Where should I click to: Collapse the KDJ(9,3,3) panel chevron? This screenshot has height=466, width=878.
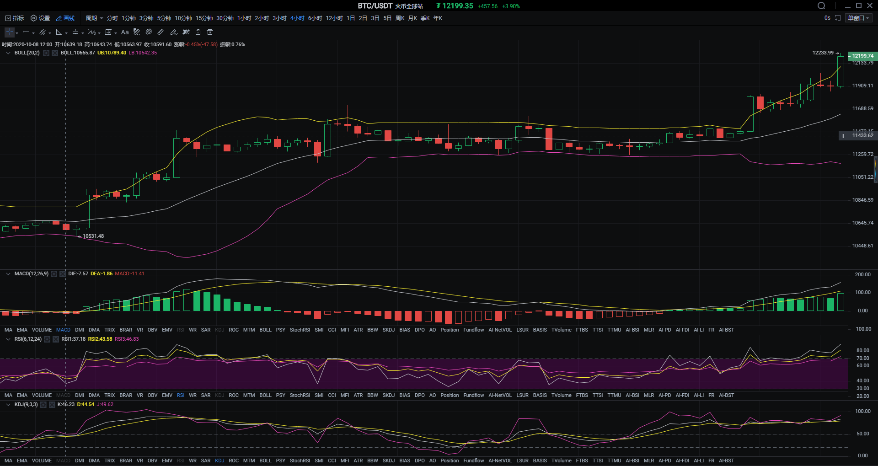point(8,405)
